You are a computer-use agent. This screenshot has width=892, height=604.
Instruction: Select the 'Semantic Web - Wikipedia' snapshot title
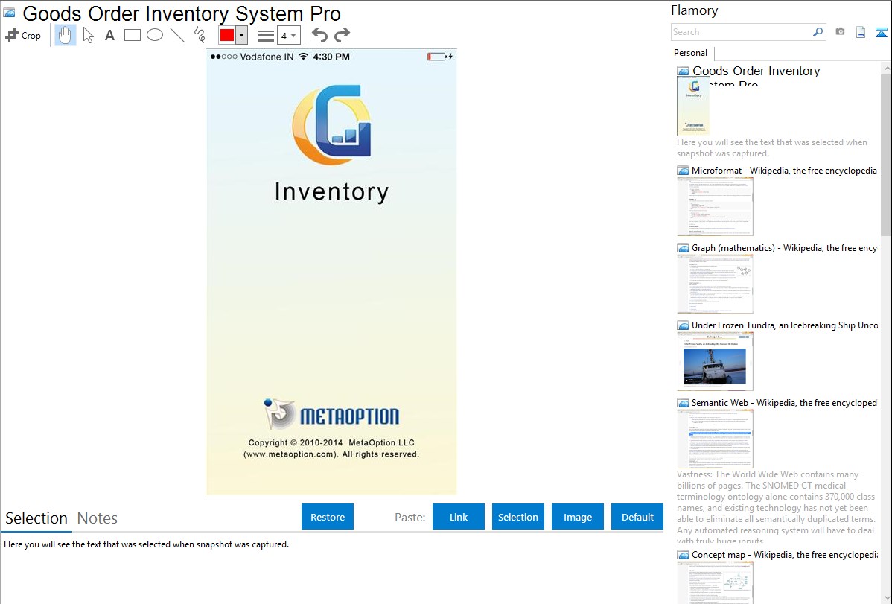tap(784, 402)
